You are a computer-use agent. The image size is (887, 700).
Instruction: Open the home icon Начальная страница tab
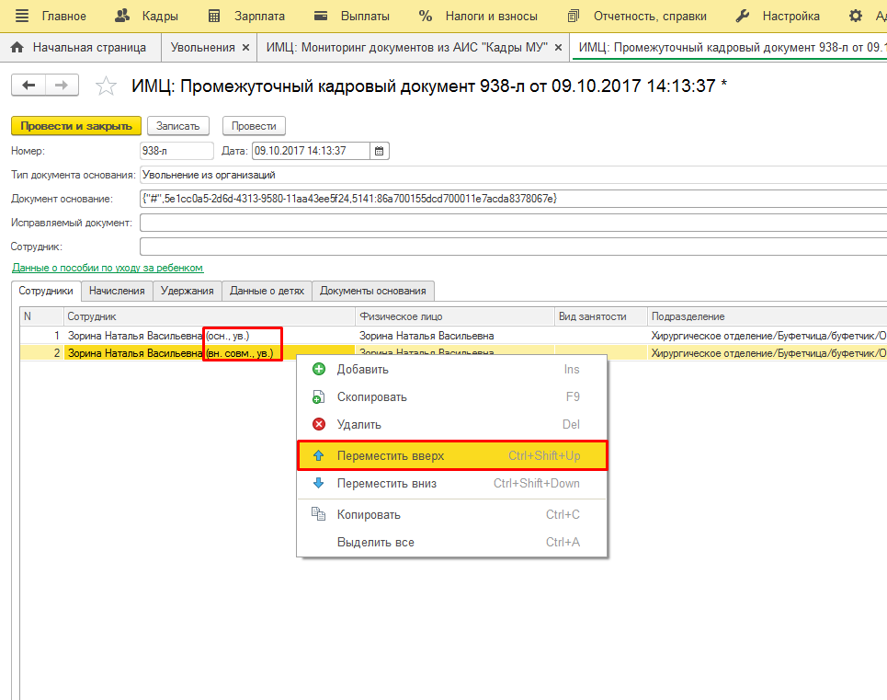point(78,47)
